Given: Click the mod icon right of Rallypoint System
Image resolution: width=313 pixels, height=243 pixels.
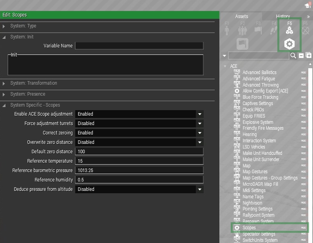Looking at the screenshot, I should [x=304, y=215].
